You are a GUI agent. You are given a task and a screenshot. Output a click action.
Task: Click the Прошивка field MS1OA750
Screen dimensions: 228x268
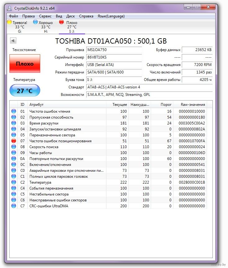(x=114, y=50)
